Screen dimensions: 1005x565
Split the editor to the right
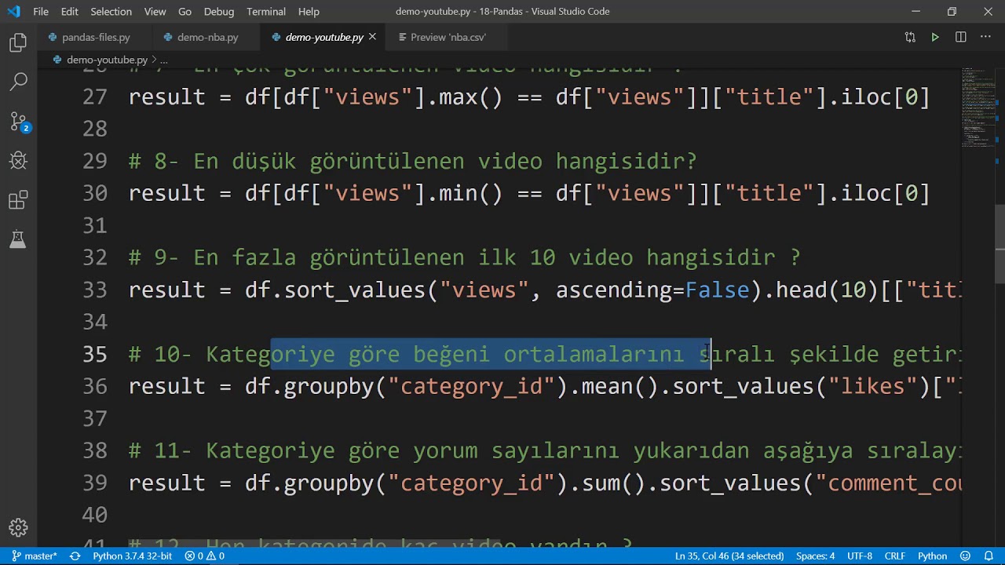[x=960, y=37]
